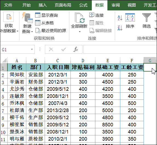
Task: Expand the 新建查询 dropdown arrow
Action: [32, 32]
